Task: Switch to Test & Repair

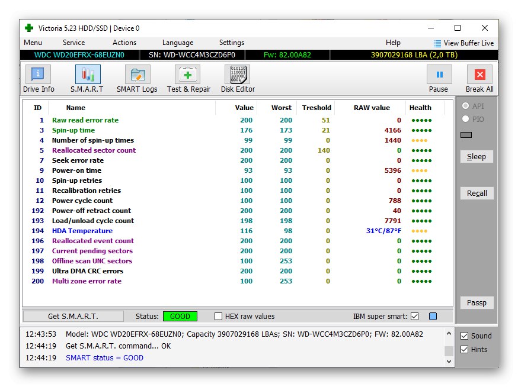Action: 188,75
